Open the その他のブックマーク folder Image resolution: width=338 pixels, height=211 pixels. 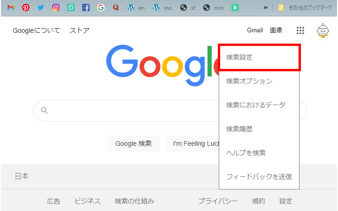pyautogui.click(x=305, y=8)
